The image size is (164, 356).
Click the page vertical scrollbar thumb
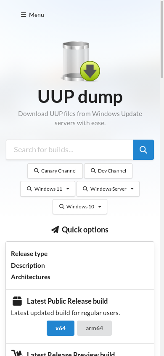162,39
